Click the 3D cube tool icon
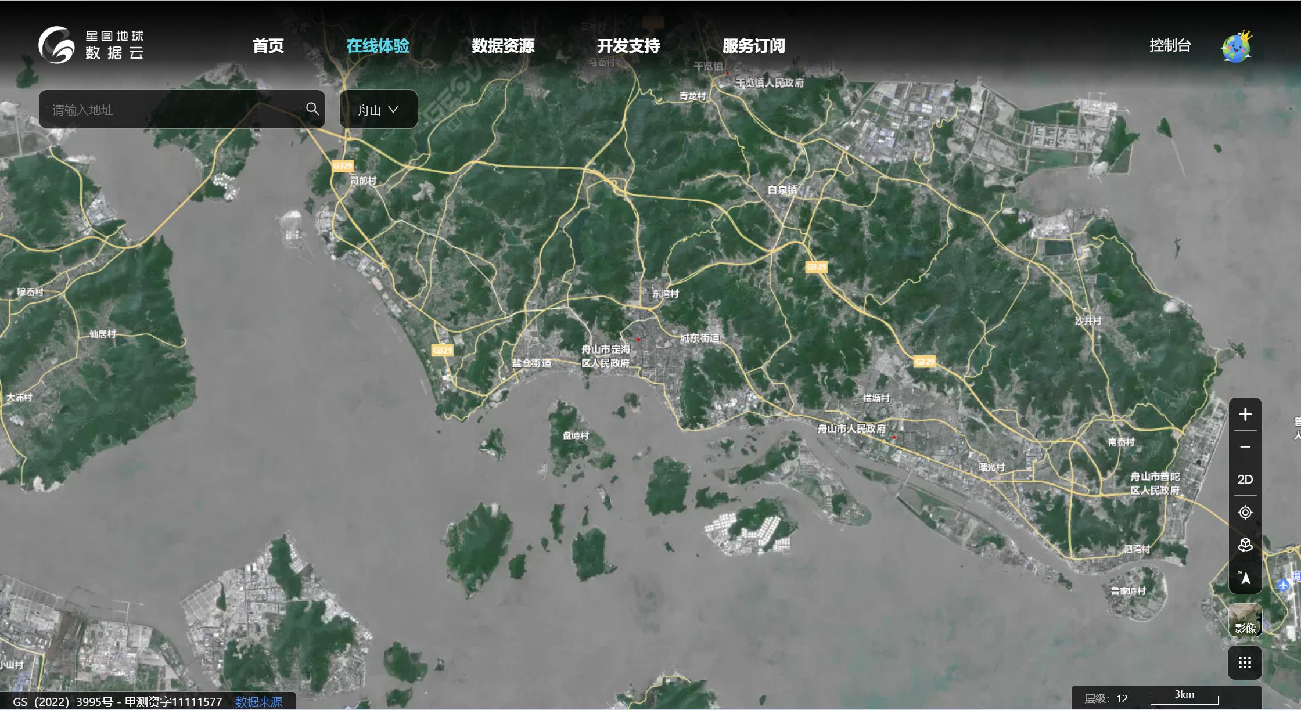1301x710 pixels. 1245,545
